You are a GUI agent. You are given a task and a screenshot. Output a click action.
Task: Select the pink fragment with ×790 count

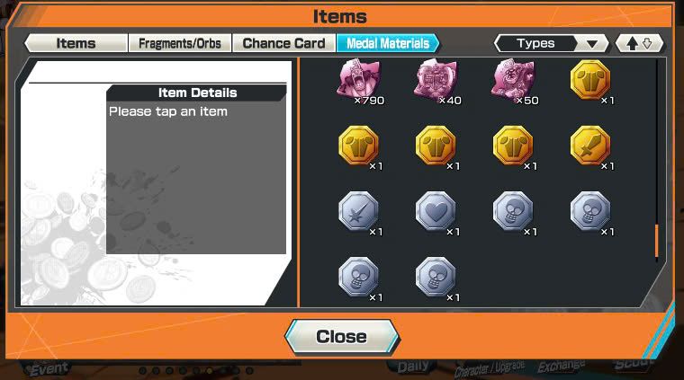pyautogui.click(x=359, y=79)
